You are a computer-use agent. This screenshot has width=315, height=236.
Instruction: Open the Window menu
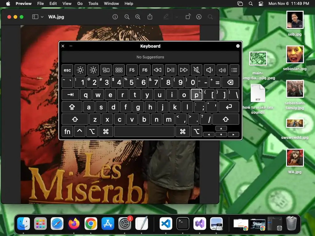pyautogui.click(x=111, y=3)
